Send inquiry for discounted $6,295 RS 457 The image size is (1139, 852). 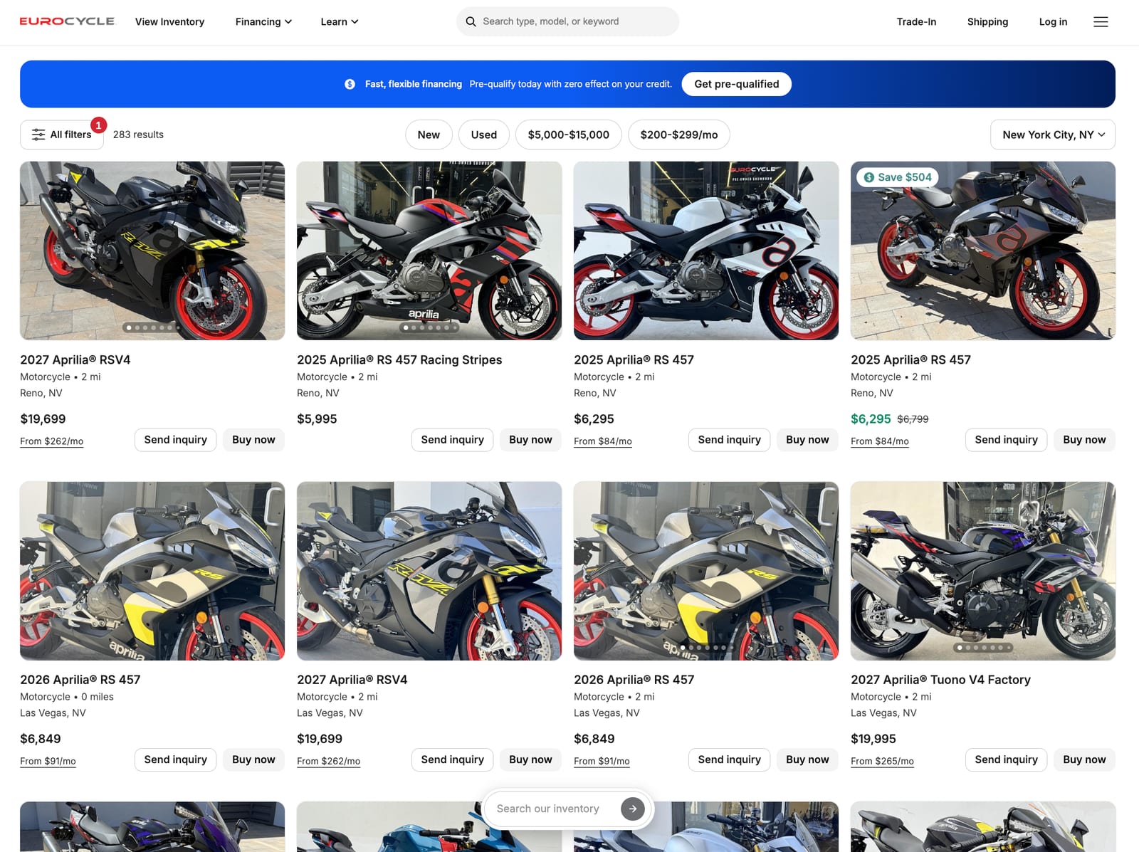click(x=1006, y=440)
